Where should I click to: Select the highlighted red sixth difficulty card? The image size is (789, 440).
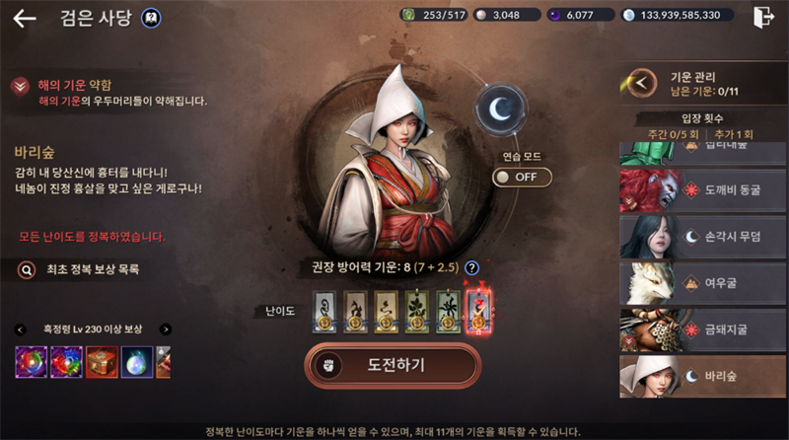click(479, 312)
